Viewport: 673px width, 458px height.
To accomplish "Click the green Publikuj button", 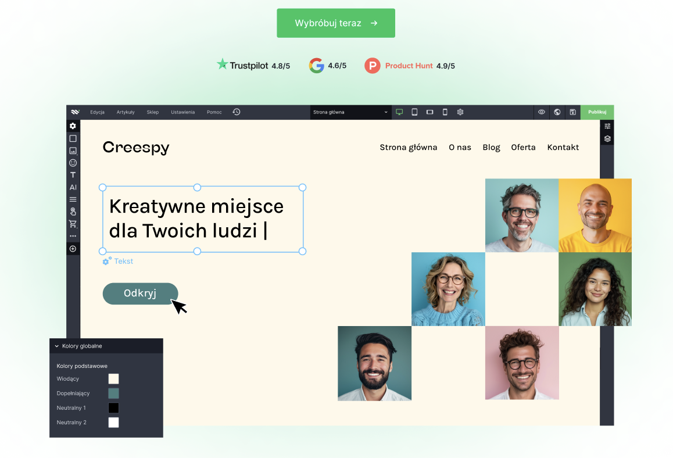I will click(x=596, y=112).
